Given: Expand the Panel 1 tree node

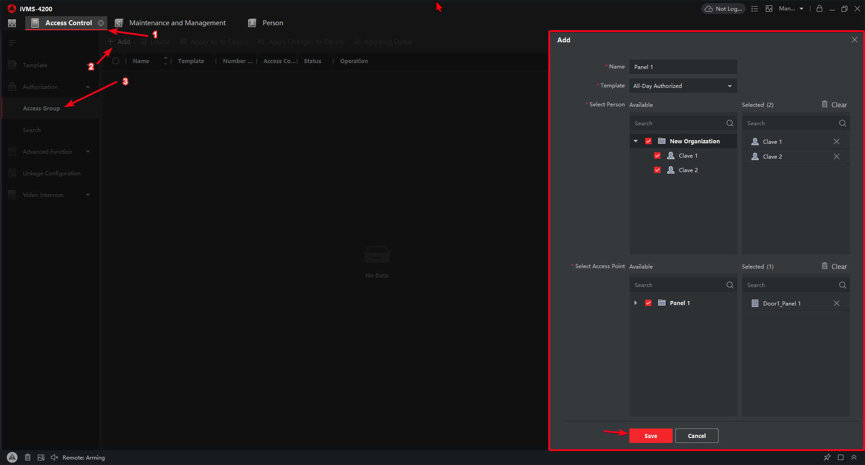Looking at the screenshot, I should (636, 303).
